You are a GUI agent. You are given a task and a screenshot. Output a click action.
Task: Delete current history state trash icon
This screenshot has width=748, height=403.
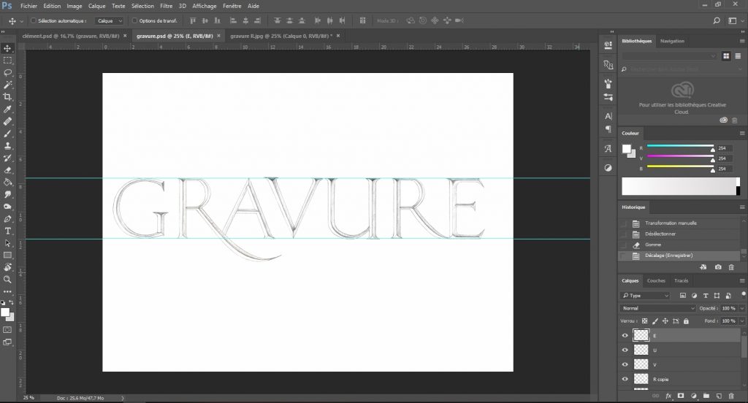pos(731,267)
